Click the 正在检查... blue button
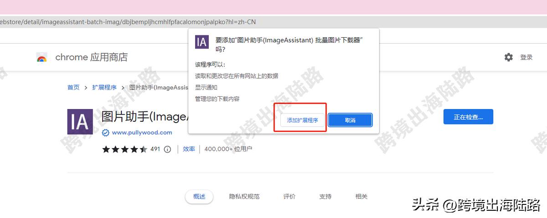Screen dimensions: 547x218 click(468, 117)
